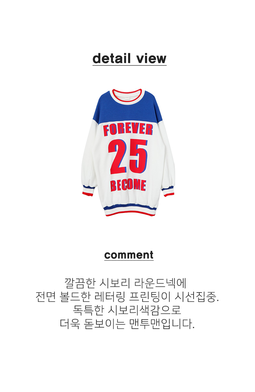Click the left sleeve striped cuff
This screenshot has width=255, height=392.
click(x=88, y=190)
